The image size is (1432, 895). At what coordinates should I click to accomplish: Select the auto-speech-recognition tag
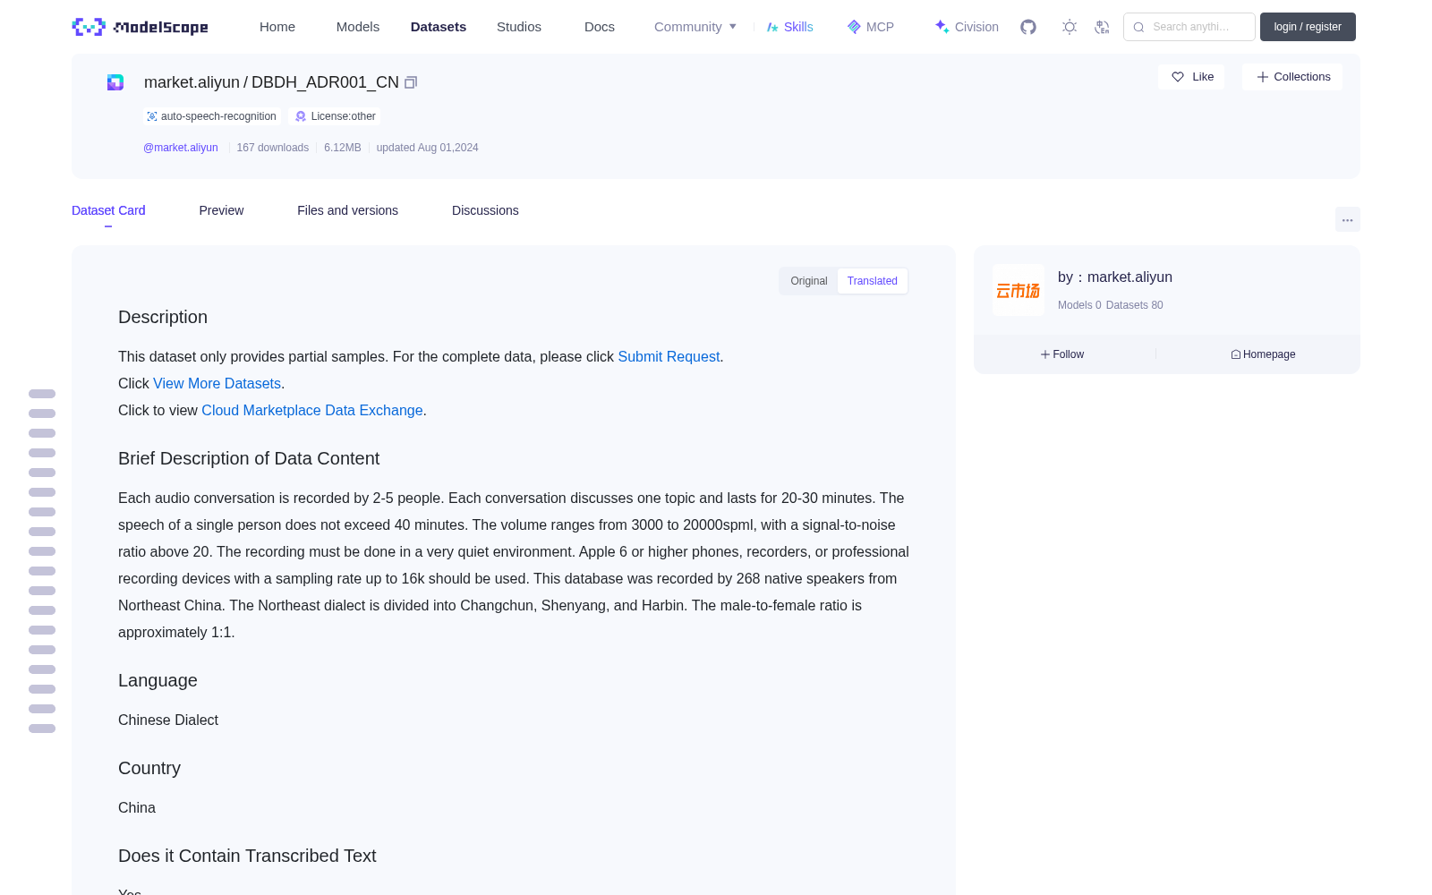click(x=211, y=116)
